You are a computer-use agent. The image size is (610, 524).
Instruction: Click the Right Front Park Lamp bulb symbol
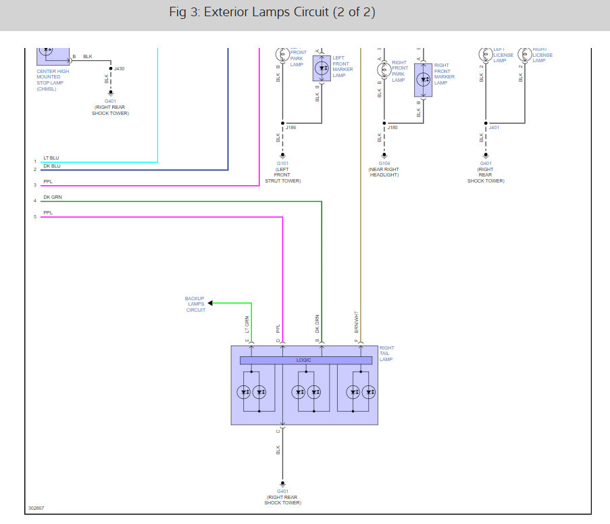point(384,70)
